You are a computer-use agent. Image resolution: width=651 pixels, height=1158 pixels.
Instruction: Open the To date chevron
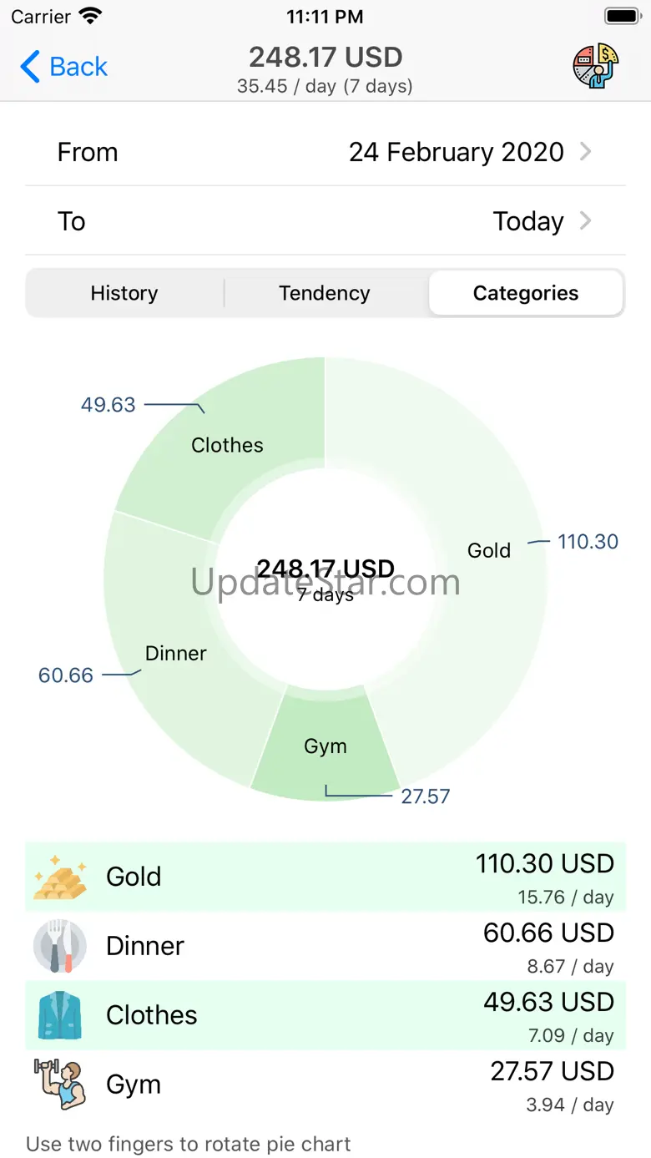(586, 221)
